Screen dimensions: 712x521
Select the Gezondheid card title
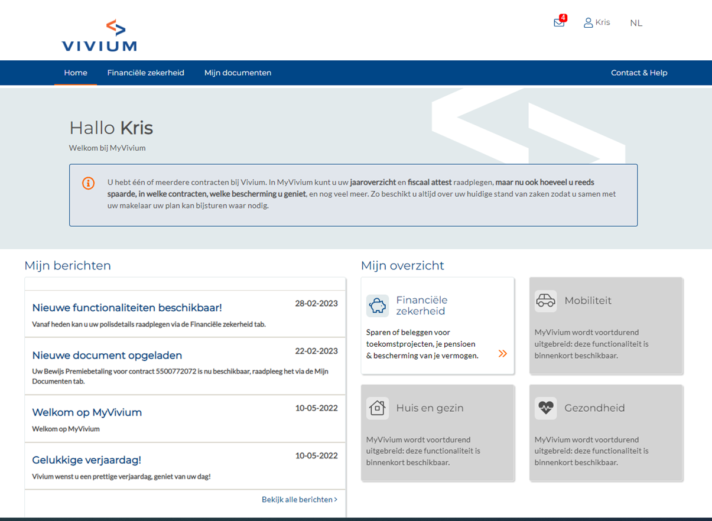click(x=594, y=408)
